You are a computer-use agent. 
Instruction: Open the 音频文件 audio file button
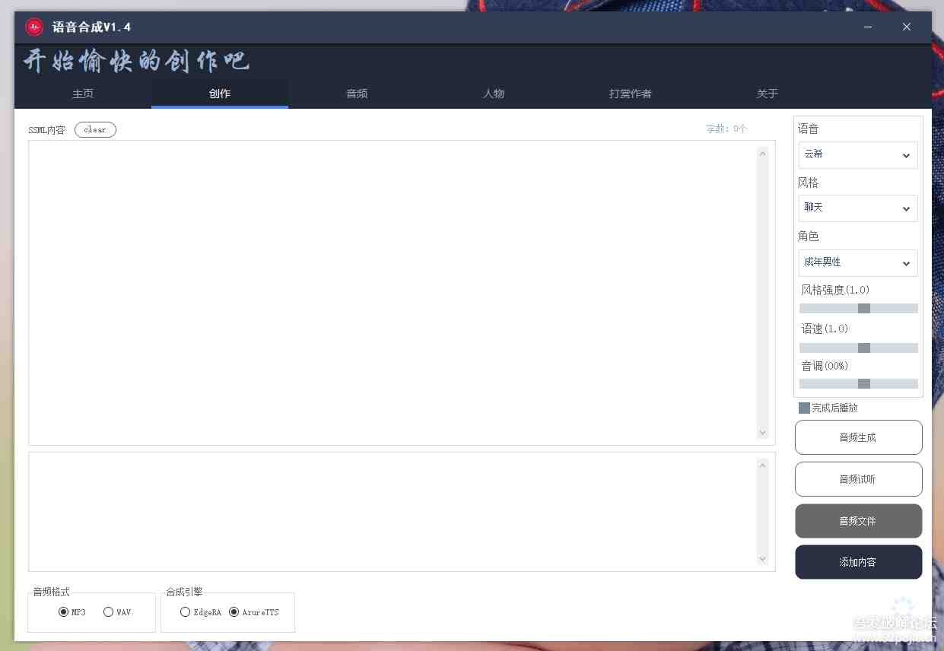pos(858,521)
